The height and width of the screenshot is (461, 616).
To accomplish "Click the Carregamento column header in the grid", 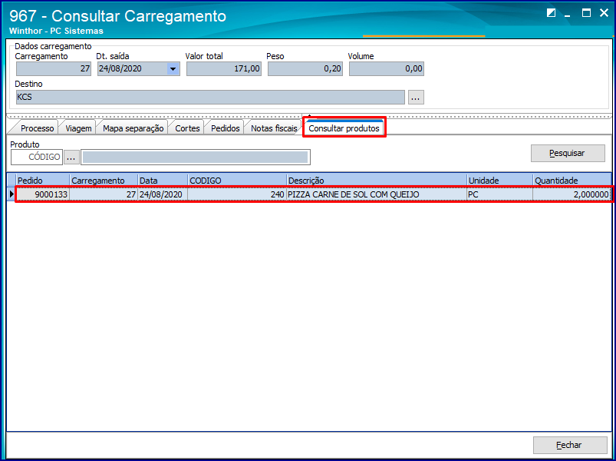I will 104,181.
